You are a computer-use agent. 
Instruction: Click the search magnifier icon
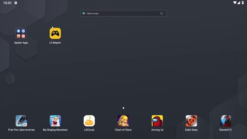[x=161, y=14]
